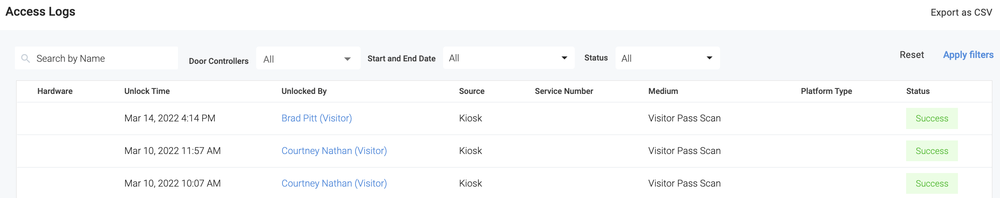Reset the access log filters
The width and height of the screenshot is (1000, 198).
pos(912,55)
